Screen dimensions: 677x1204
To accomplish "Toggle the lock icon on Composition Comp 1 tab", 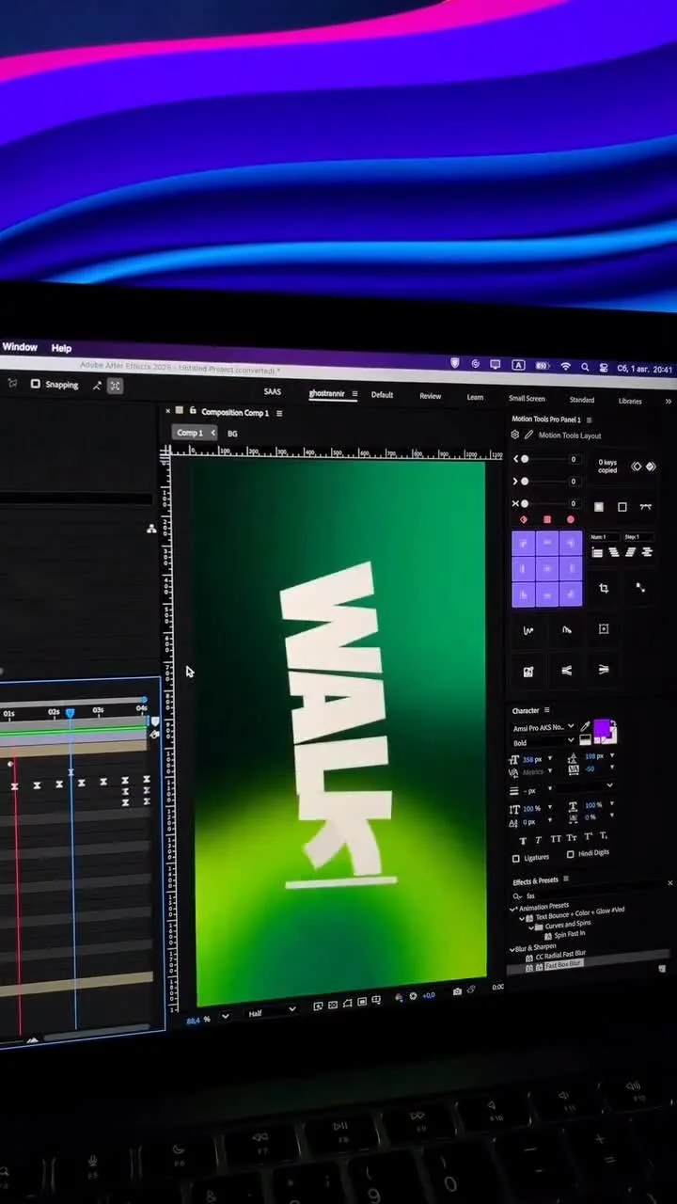I will click(193, 411).
